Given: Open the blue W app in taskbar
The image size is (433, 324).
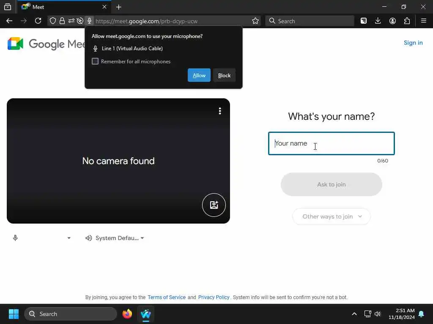Looking at the screenshot, I should (146, 314).
